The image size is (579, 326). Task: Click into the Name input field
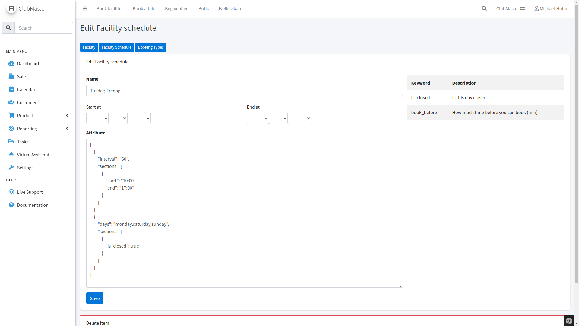(x=244, y=91)
